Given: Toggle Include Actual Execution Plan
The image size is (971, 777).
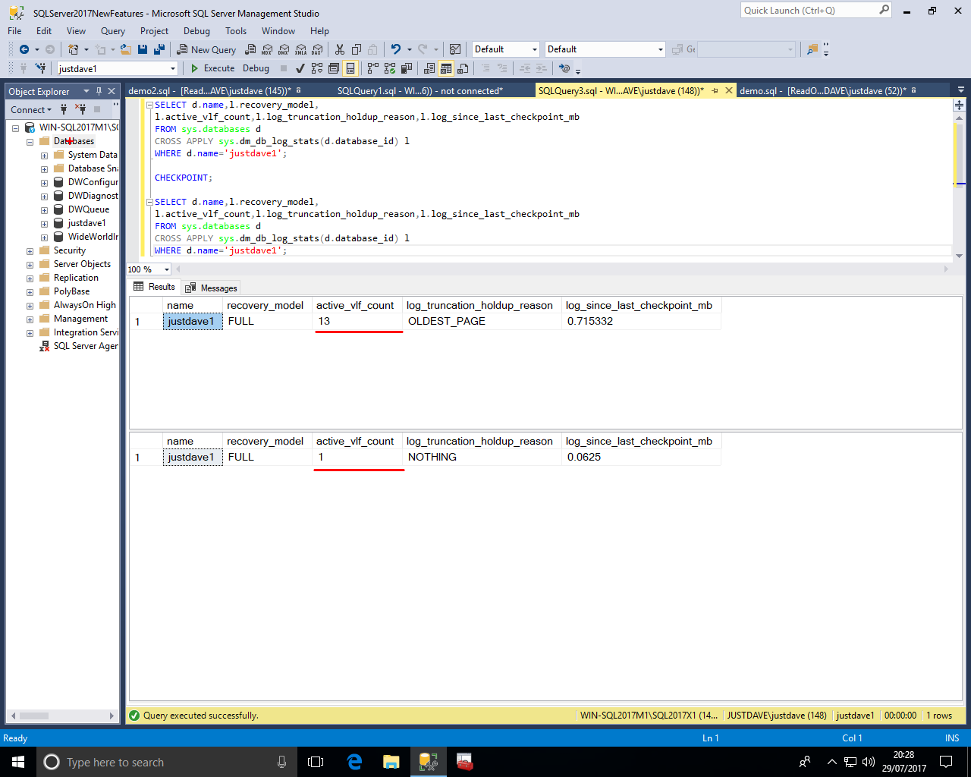Looking at the screenshot, I should pos(372,68).
